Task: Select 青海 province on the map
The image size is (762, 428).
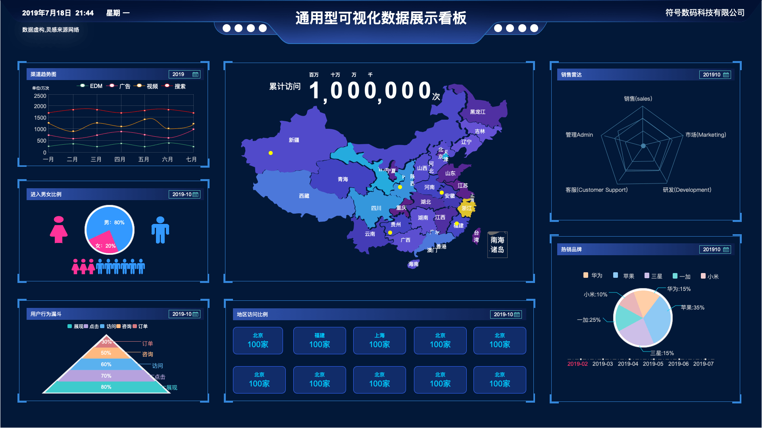Action: point(343,179)
